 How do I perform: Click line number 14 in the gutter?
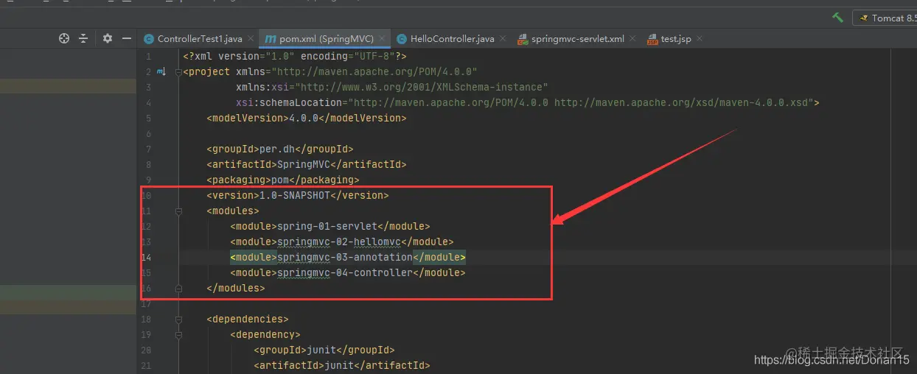point(146,258)
